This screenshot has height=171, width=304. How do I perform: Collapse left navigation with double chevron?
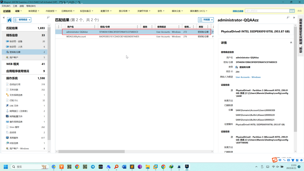coord(4,18)
